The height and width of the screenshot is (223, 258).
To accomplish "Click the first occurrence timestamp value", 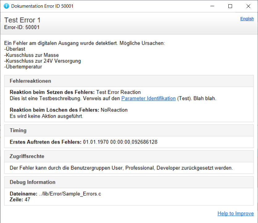I will pos(120,142).
